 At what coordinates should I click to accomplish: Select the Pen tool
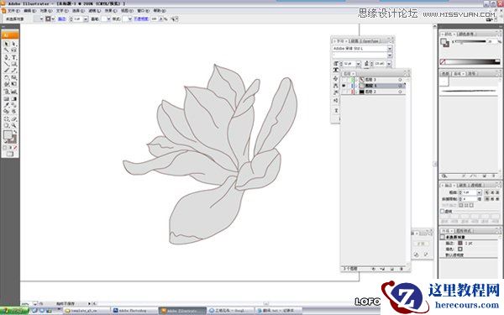pos(6,57)
